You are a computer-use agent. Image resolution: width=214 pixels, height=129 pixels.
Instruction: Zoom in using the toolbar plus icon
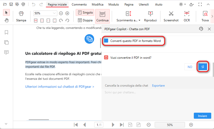coord(67,13)
